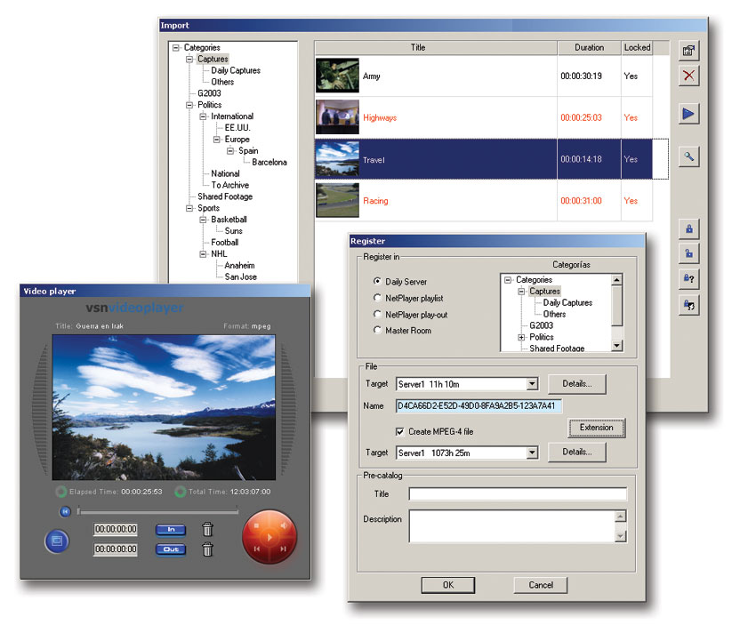Click the magnifier search icon in Import

point(688,157)
